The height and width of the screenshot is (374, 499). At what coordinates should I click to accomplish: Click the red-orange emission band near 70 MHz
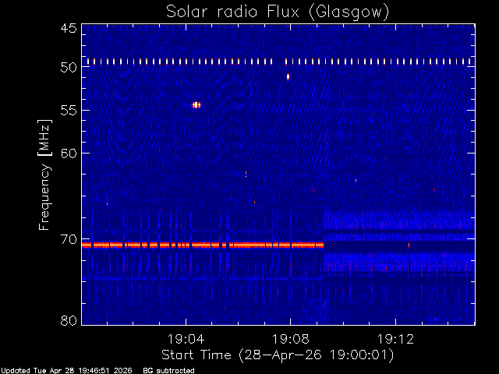coord(203,245)
